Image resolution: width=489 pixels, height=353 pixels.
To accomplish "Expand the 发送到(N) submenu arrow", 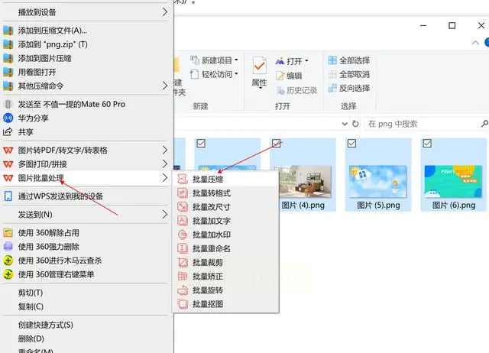I will 165,214.
